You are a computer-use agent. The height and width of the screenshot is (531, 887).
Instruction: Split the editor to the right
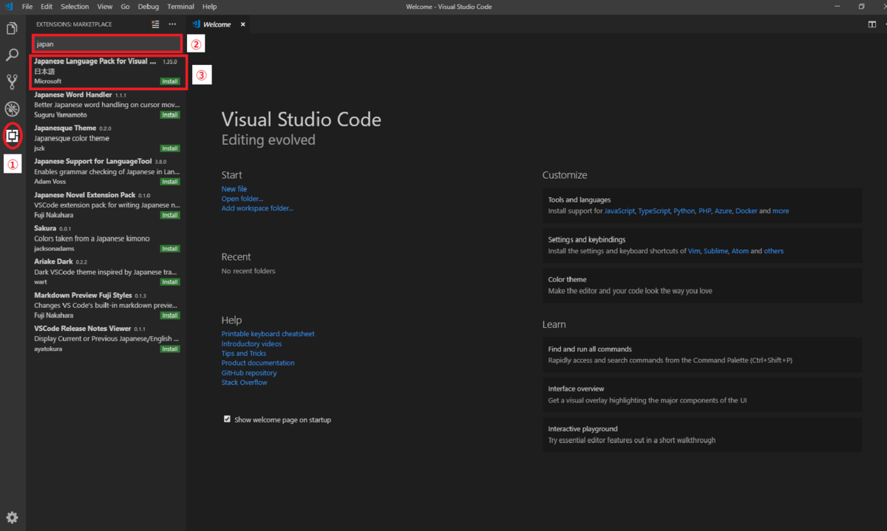click(872, 24)
